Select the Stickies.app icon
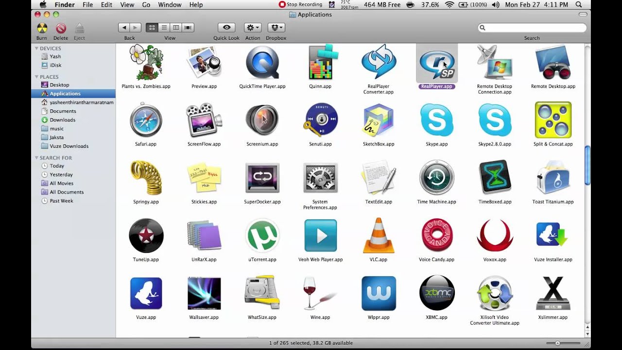This screenshot has height=350, width=622. pos(204,178)
